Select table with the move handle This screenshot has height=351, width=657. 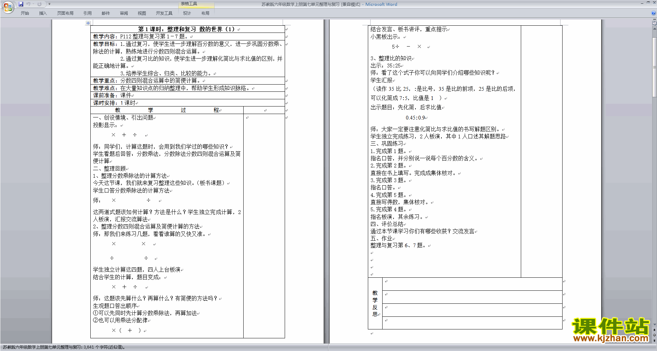[x=88, y=23]
